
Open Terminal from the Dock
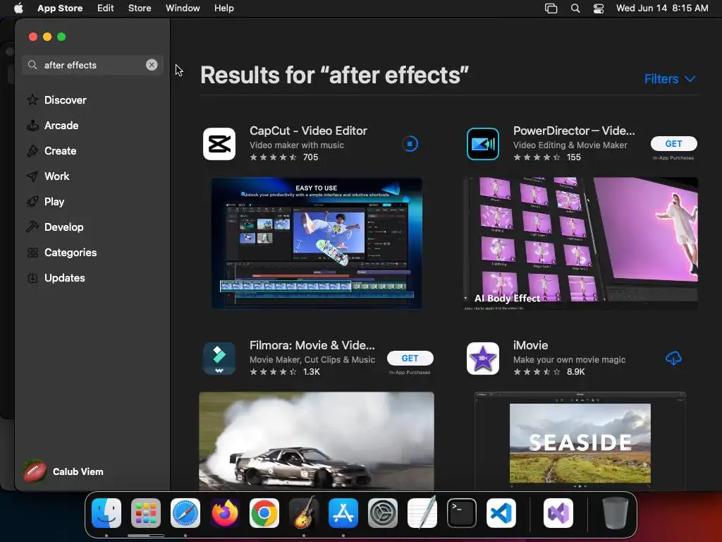(461, 513)
